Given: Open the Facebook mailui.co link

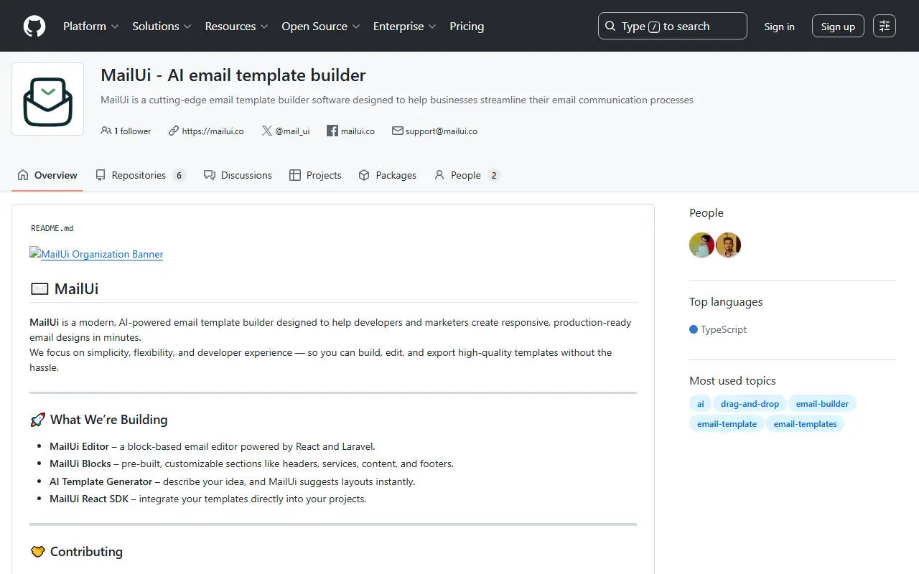Looking at the screenshot, I should (x=350, y=131).
